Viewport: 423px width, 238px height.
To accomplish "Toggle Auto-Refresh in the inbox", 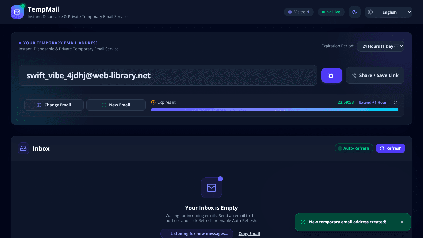I will [354, 148].
